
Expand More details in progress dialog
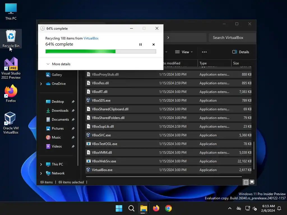58,64
